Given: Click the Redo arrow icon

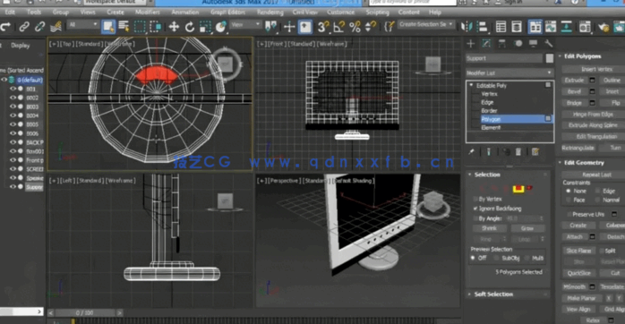Looking at the screenshot, I should (5, 27).
